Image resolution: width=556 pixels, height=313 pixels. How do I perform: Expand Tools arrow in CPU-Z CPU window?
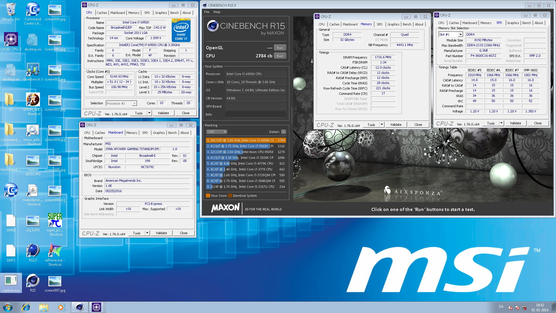pos(149,113)
